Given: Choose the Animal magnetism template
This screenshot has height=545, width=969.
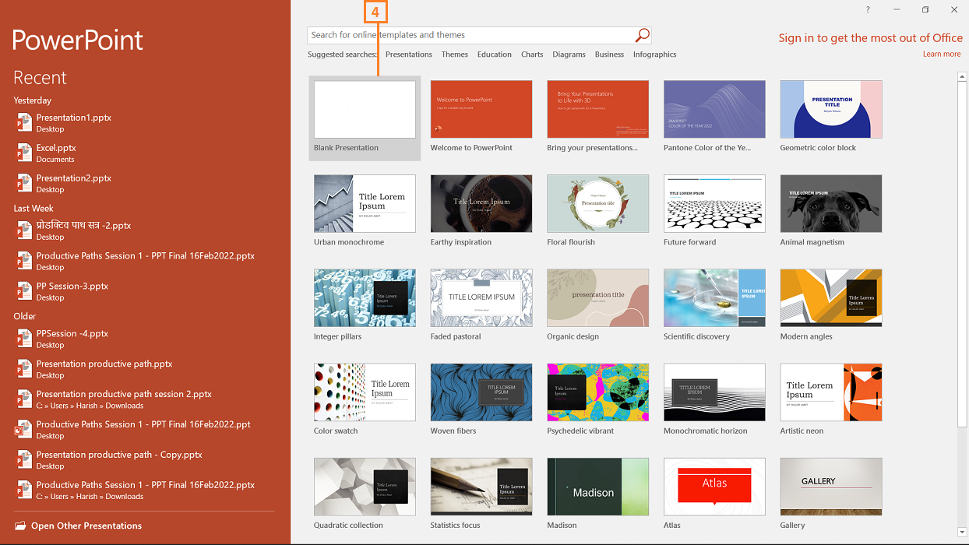Looking at the screenshot, I should click(831, 203).
